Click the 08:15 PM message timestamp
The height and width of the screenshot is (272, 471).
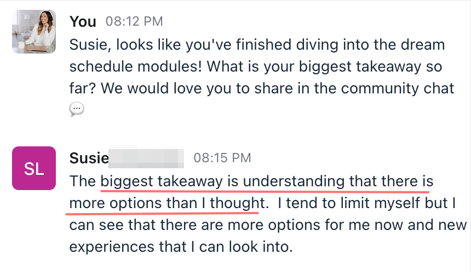[x=222, y=158]
